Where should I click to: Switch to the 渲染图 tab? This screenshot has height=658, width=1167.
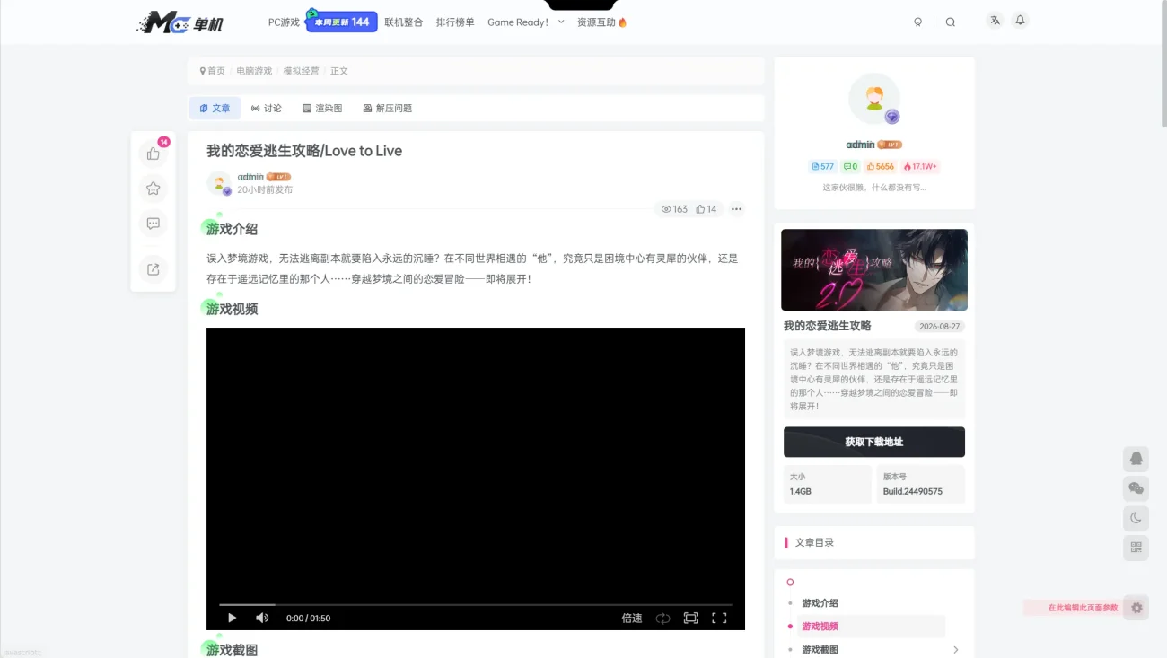pos(322,108)
